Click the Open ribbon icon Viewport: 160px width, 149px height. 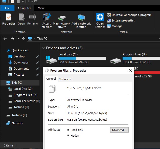[21, 17]
